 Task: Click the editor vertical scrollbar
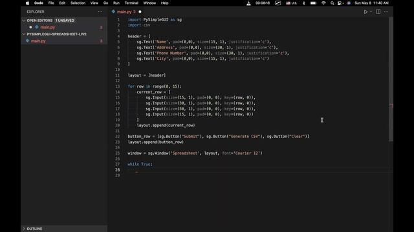pos(391,79)
